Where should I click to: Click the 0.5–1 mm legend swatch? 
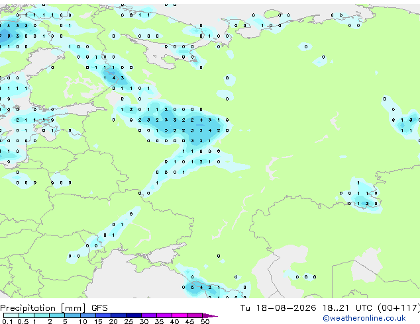coord(26,315)
